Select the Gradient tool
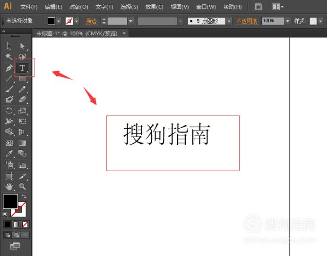 coord(22,143)
